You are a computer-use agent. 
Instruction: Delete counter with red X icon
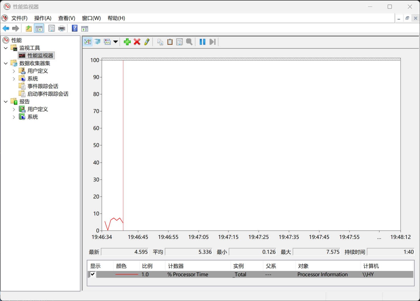pos(137,42)
